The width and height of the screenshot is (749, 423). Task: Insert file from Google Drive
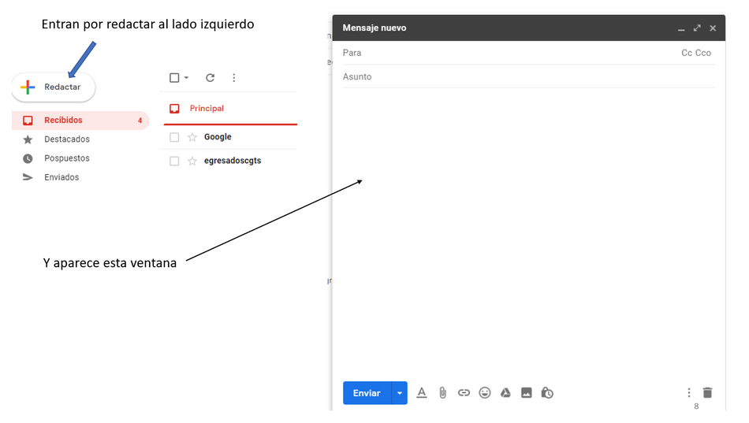[x=505, y=393]
